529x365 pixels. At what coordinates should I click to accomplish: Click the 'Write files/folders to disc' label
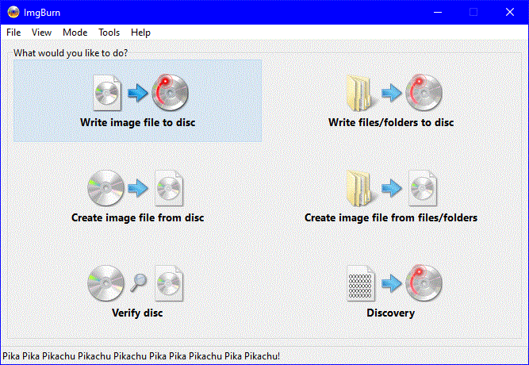(391, 122)
